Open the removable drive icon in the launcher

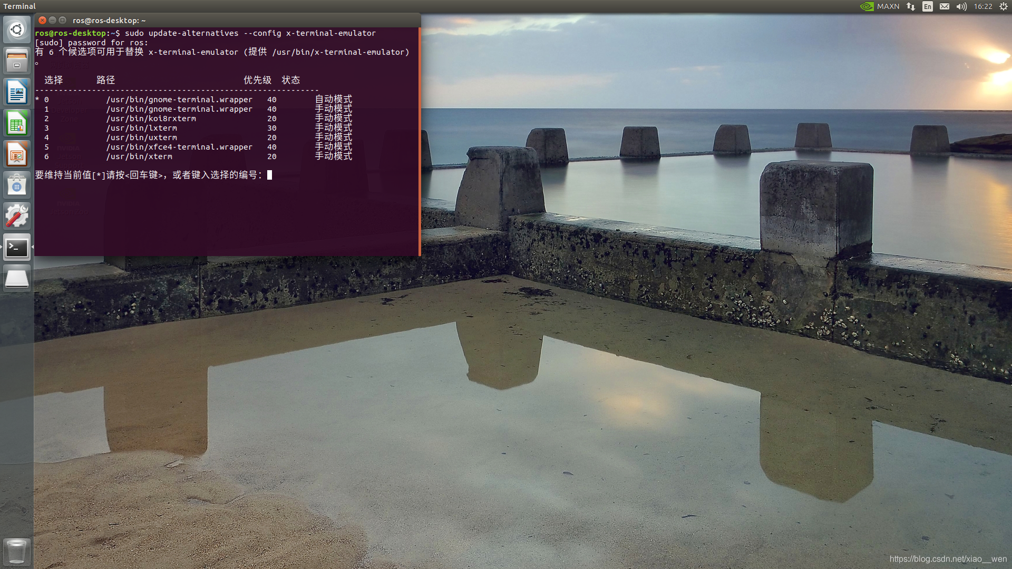17,278
